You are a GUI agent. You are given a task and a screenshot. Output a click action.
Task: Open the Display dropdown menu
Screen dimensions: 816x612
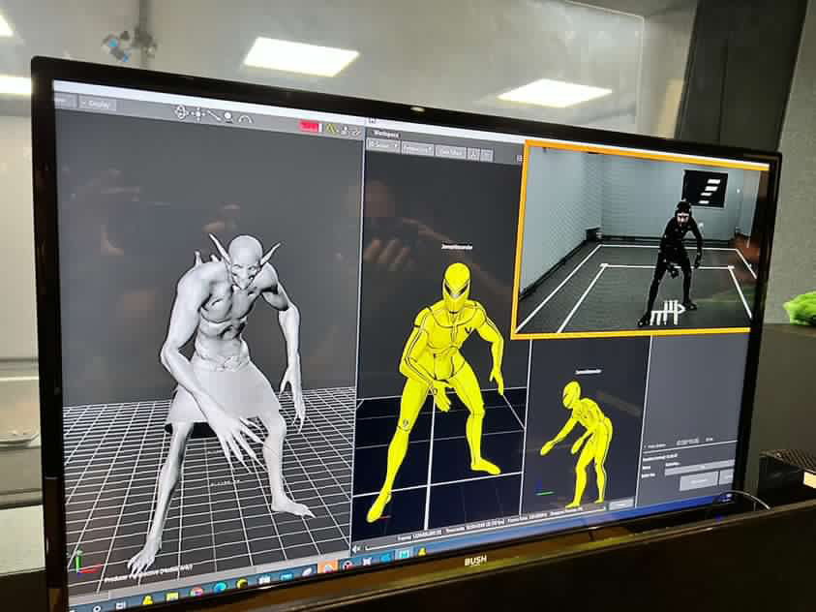click(x=97, y=104)
